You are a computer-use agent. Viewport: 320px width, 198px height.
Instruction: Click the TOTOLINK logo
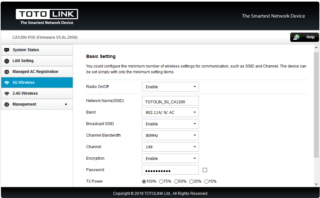click(47, 17)
